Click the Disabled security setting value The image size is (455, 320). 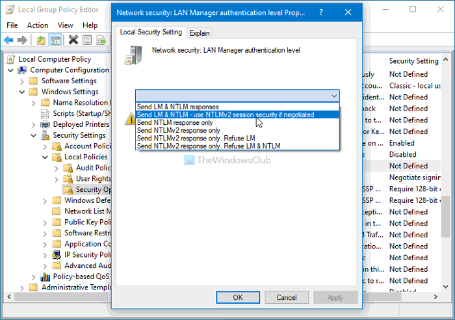[403, 155]
